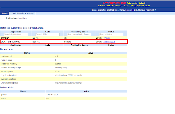175x114 pixels.
Task: Click the Search Status filter field
Action: pos(111,34)
